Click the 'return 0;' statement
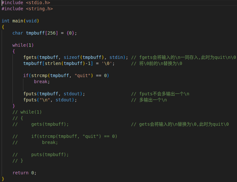 tap(25, 173)
